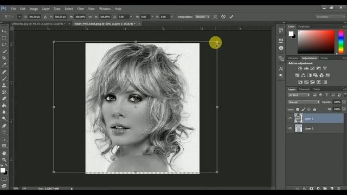Select the Rectangle shape tool
This screenshot has width=347, height=195.
click(x=4, y=146)
